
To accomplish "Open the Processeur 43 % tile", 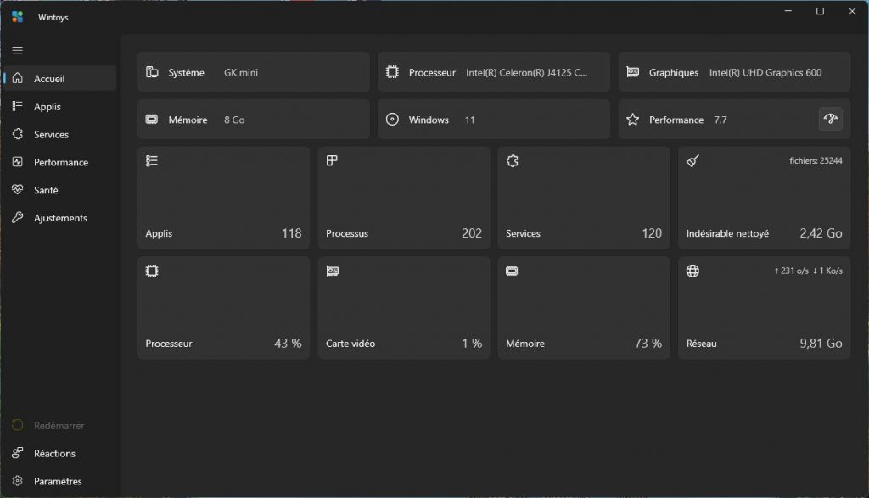I will 223,307.
